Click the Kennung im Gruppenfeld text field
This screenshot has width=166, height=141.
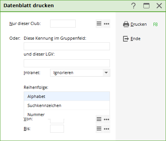point(67,46)
